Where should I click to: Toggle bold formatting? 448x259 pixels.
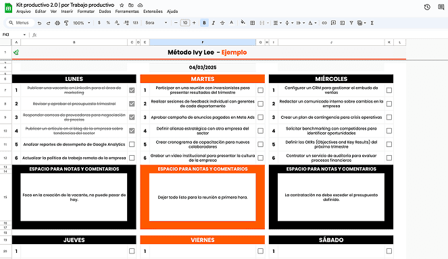204,23
